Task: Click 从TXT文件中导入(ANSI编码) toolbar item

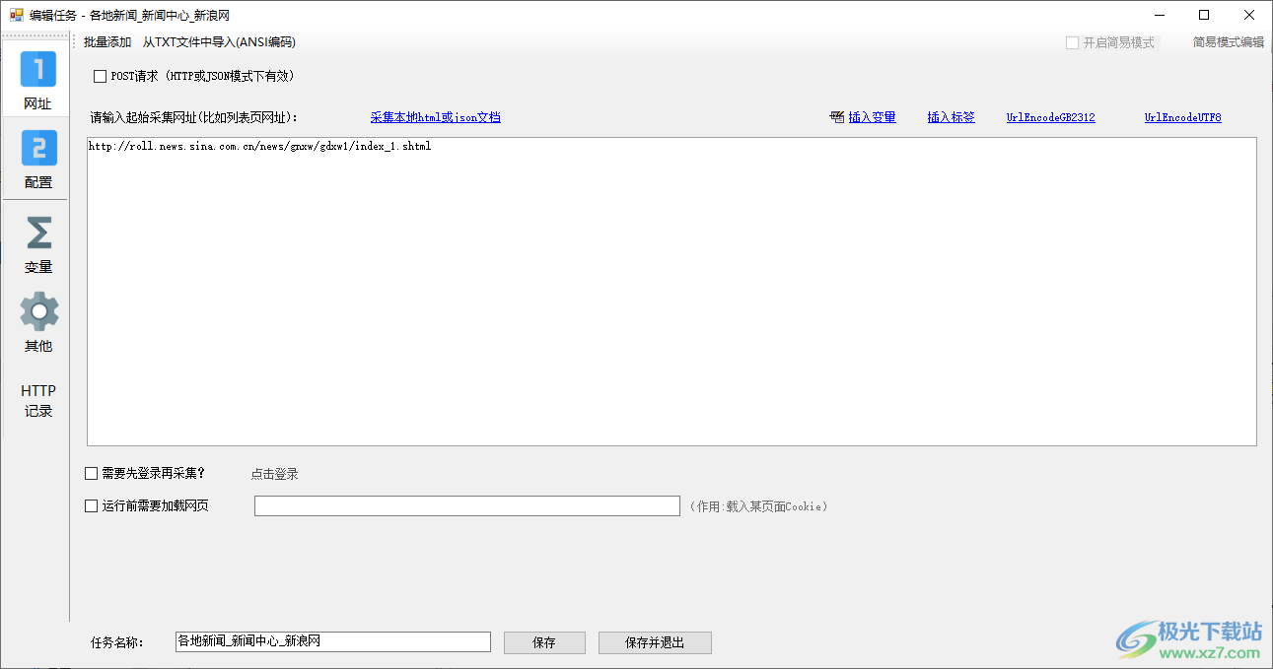Action: pyautogui.click(x=219, y=42)
